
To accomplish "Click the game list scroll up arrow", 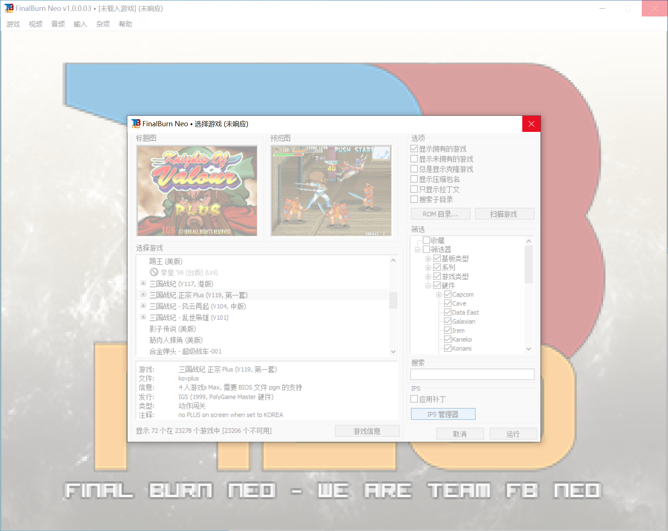I will (393, 260).
